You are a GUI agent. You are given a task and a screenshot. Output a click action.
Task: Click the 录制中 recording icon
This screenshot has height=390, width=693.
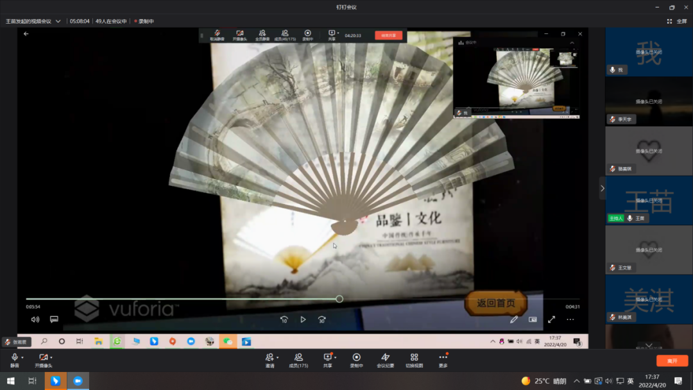[x=356, y=357]
